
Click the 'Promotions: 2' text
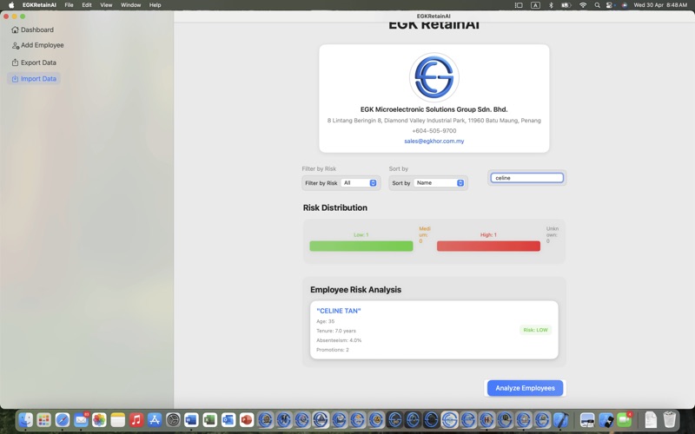333,350
